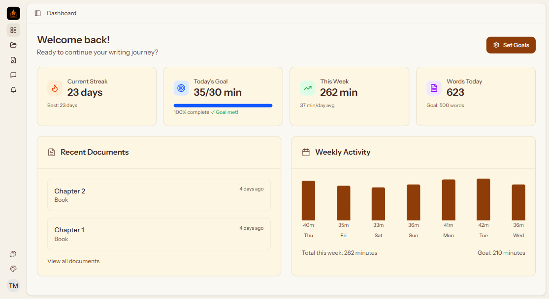Click the trending arrow icon on This Week card

[x=307, y=88]
